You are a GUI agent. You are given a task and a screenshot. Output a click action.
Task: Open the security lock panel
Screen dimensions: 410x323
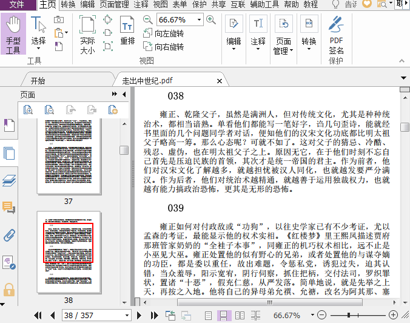9,290
